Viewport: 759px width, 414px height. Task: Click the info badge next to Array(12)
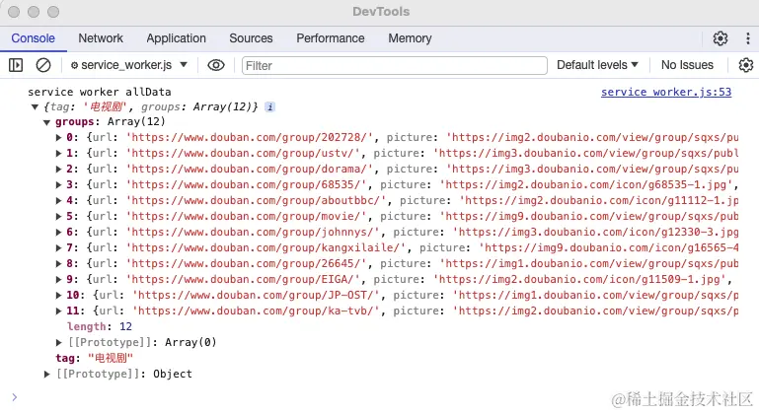tap(270, 106)
